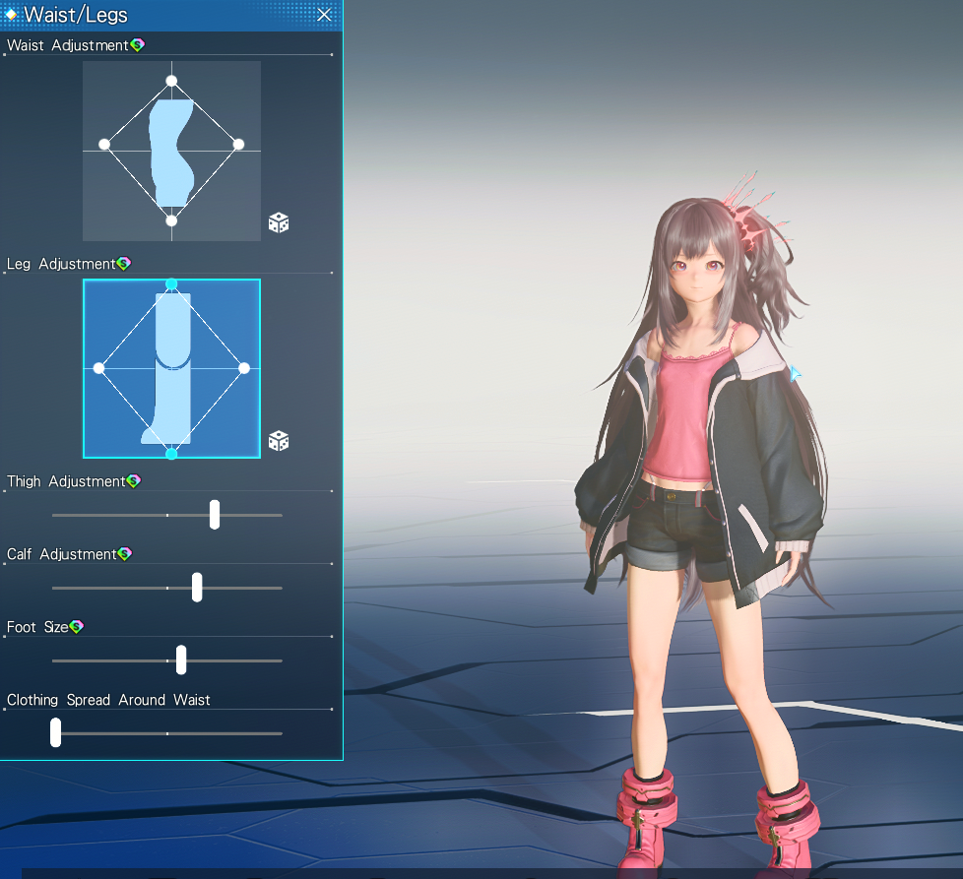Image resolution: width=963 pixels, height=879 pixels.
Task: Click the Leg Adjustment label
Action: (x=61, y=264)
